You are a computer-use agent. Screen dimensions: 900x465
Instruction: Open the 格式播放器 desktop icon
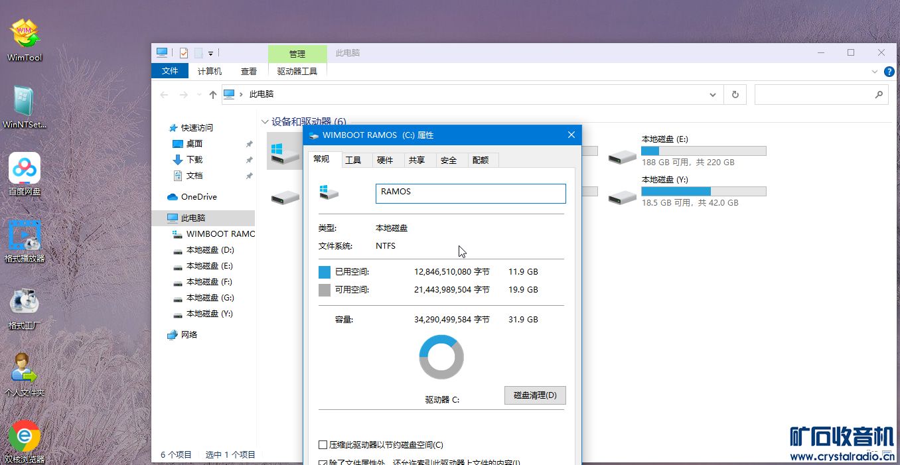pos(25,241)
